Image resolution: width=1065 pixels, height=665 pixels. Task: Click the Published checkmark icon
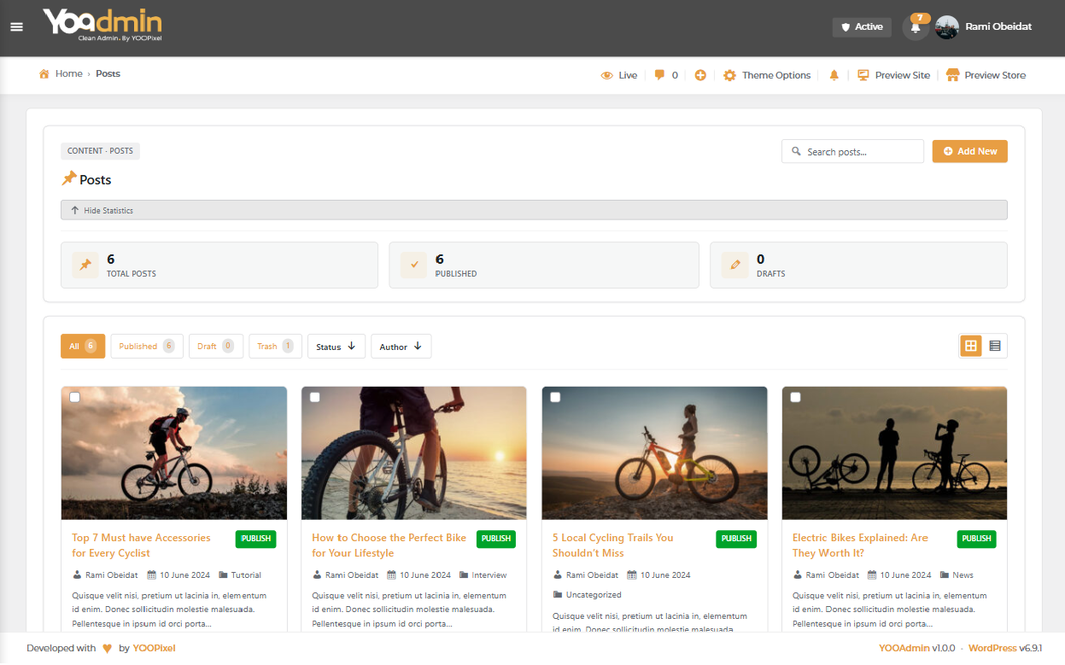click(414, 265)
